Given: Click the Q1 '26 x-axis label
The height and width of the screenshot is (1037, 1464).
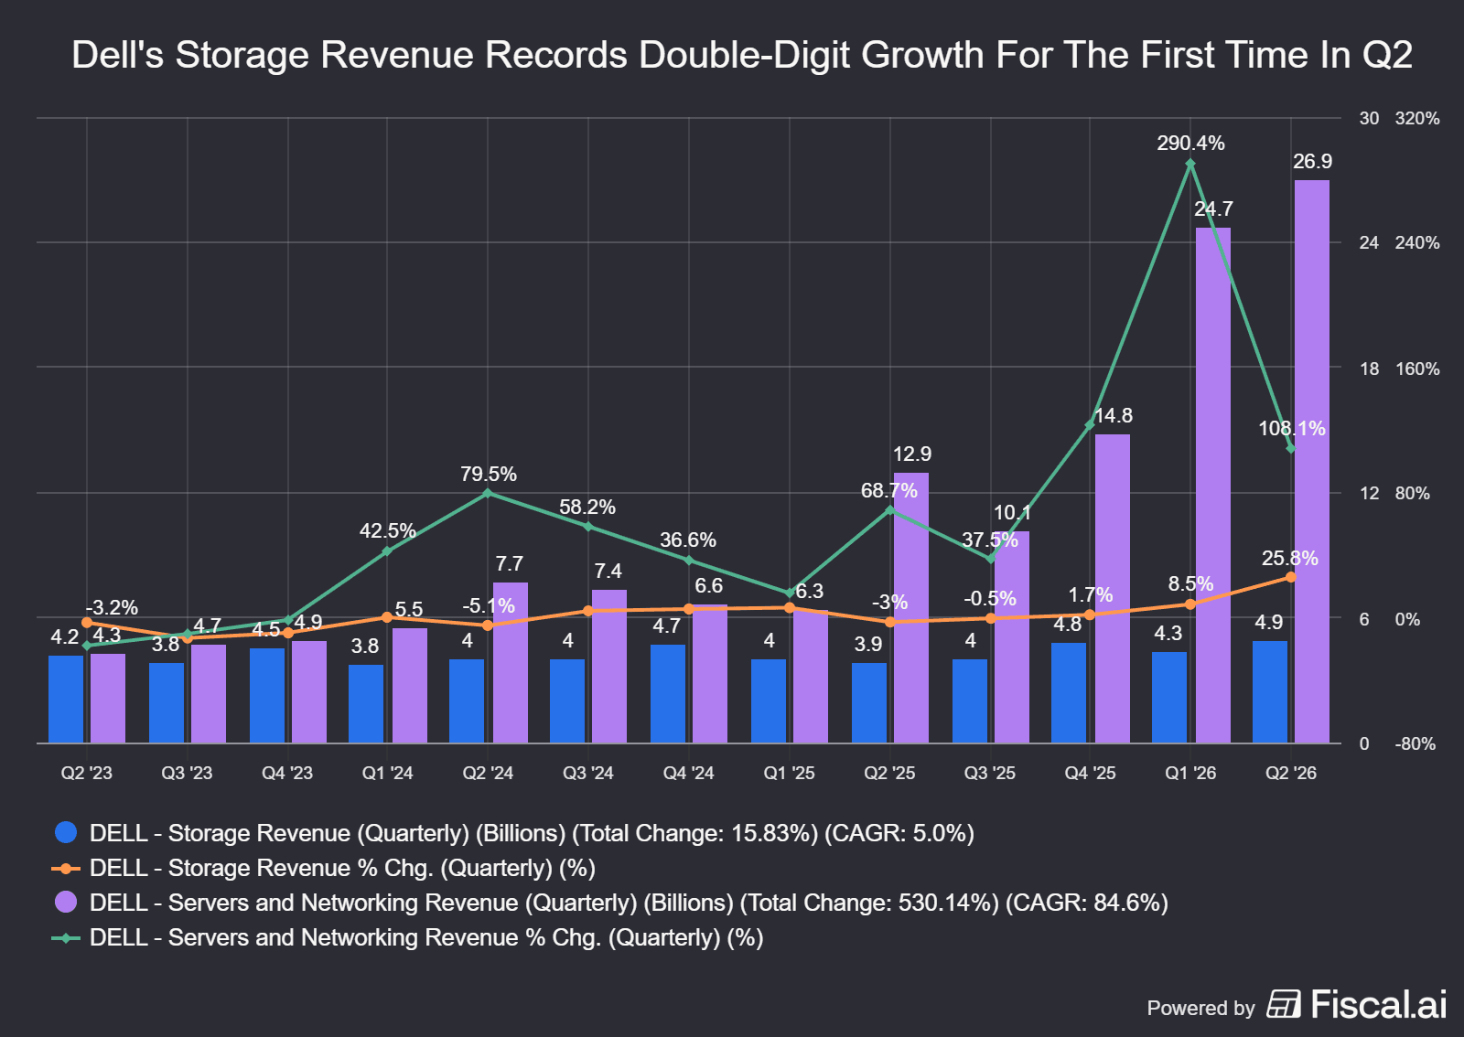Looking at the screenshot, I should click(x=1190, y=773).
